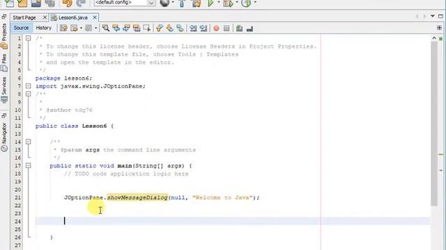Click the scroll tabs left arrow

coord(417,17)
